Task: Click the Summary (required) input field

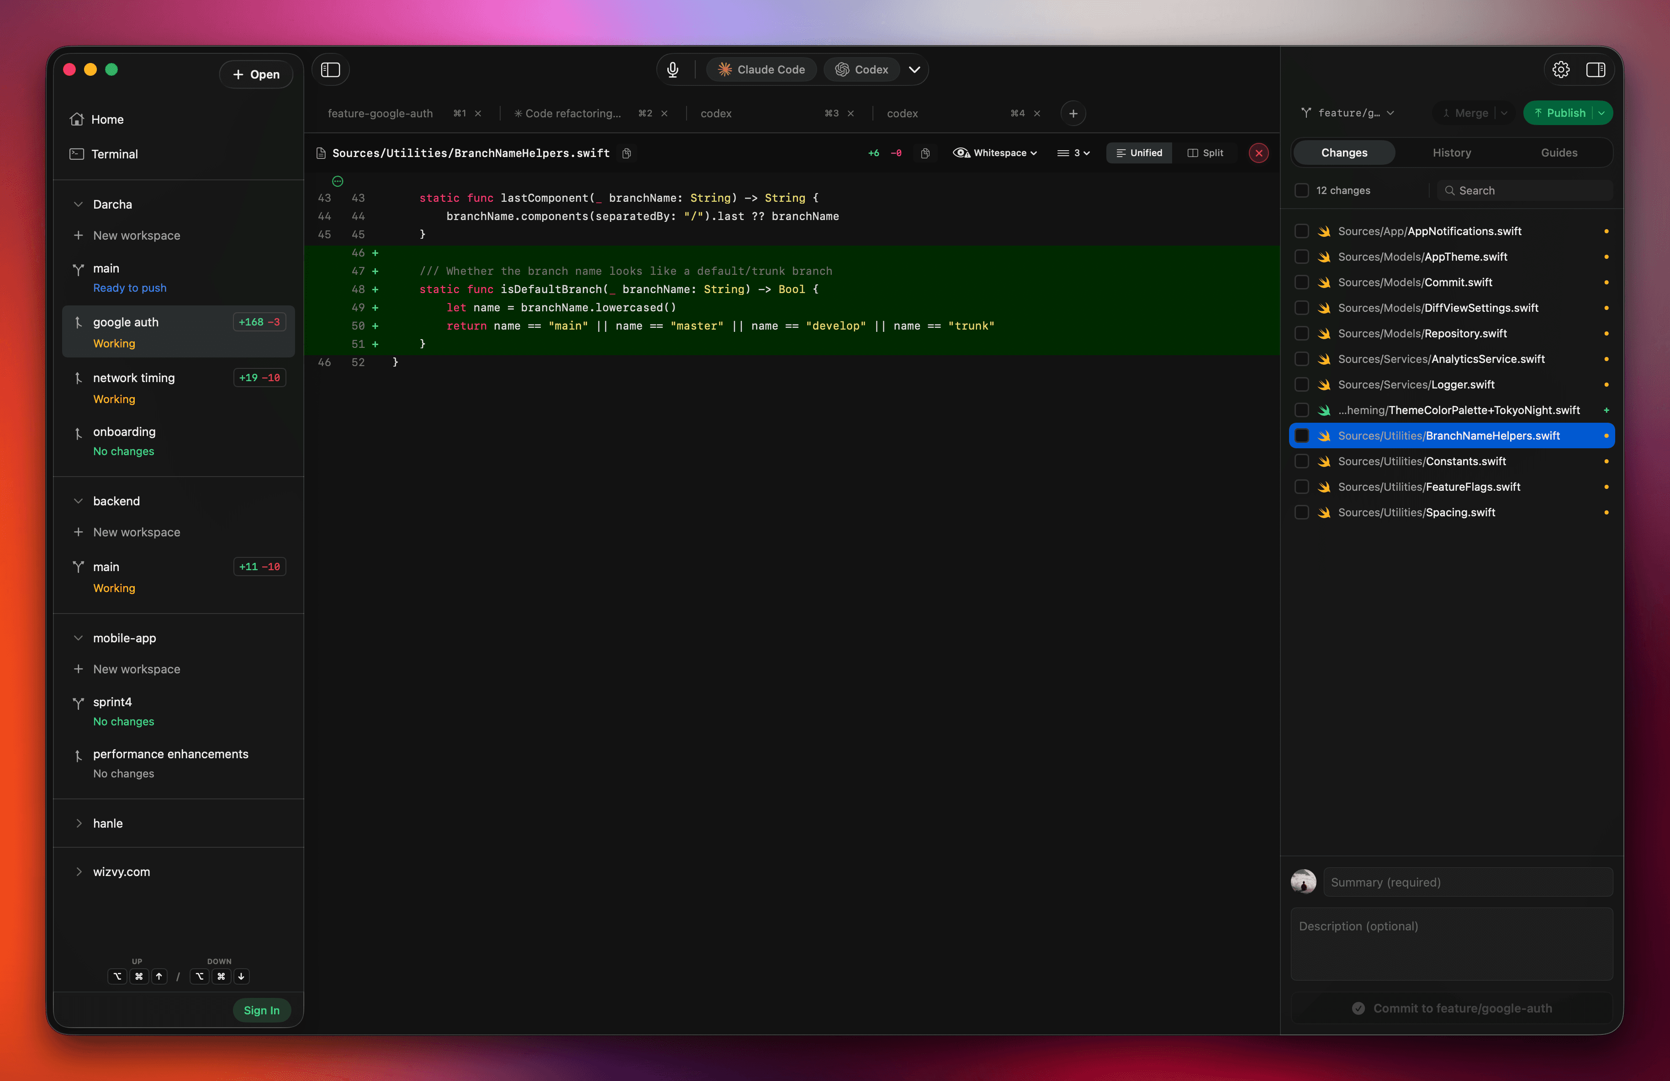Action: (1467, 882)
